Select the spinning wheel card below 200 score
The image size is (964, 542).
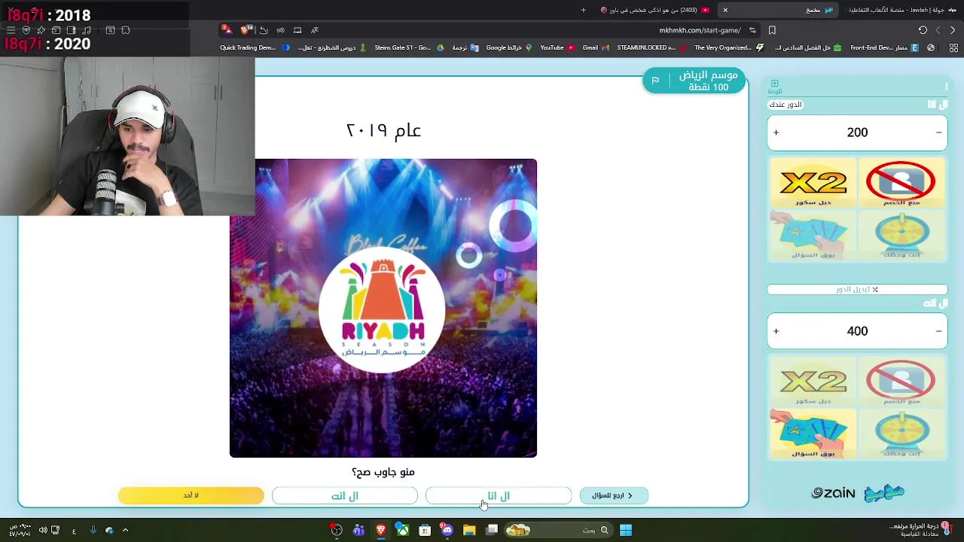pyautogui.click(x=901, y=234)
